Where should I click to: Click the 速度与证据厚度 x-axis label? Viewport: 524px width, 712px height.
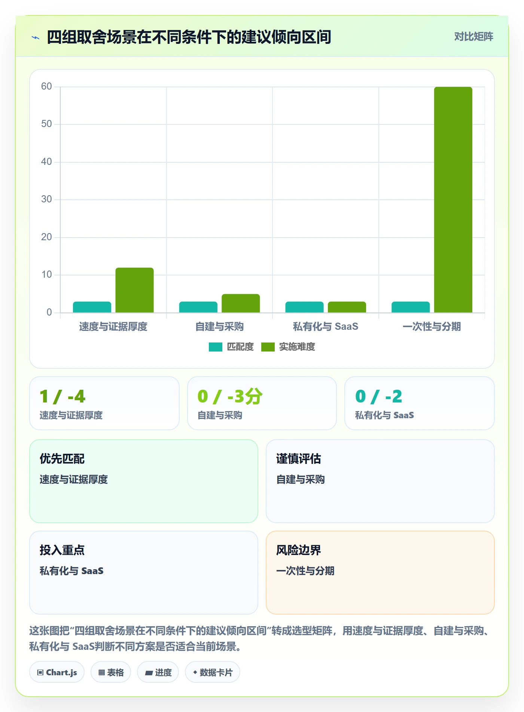tap(113, 327)
